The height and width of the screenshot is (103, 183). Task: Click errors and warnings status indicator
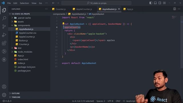point(7,101)
